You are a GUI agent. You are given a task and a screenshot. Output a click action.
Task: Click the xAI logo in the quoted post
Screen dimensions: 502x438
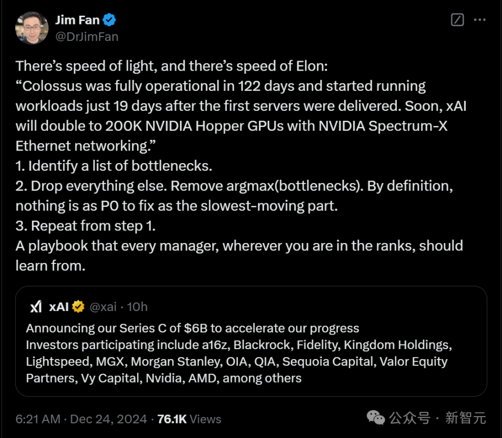coord(36,307)
